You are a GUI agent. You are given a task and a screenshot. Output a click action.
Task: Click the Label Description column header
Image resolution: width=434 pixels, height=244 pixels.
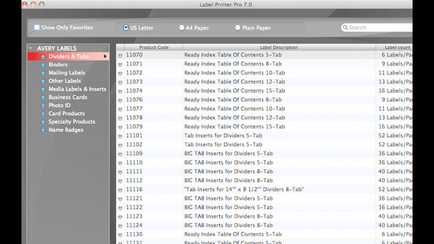click(279, 47)
